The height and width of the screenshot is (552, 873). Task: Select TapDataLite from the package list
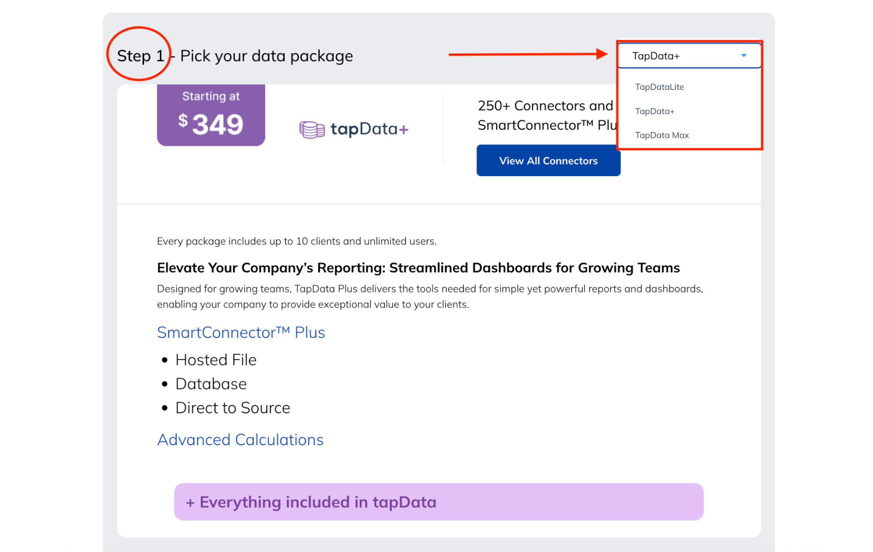(x=660, y=86)
